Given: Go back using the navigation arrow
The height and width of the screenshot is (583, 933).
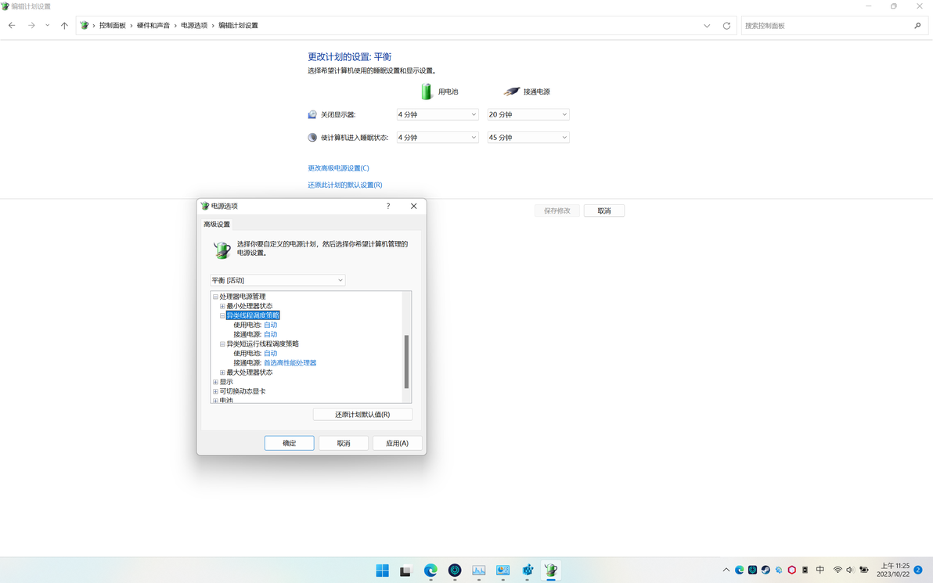Looking at the screenshot, I should [12, 26].
